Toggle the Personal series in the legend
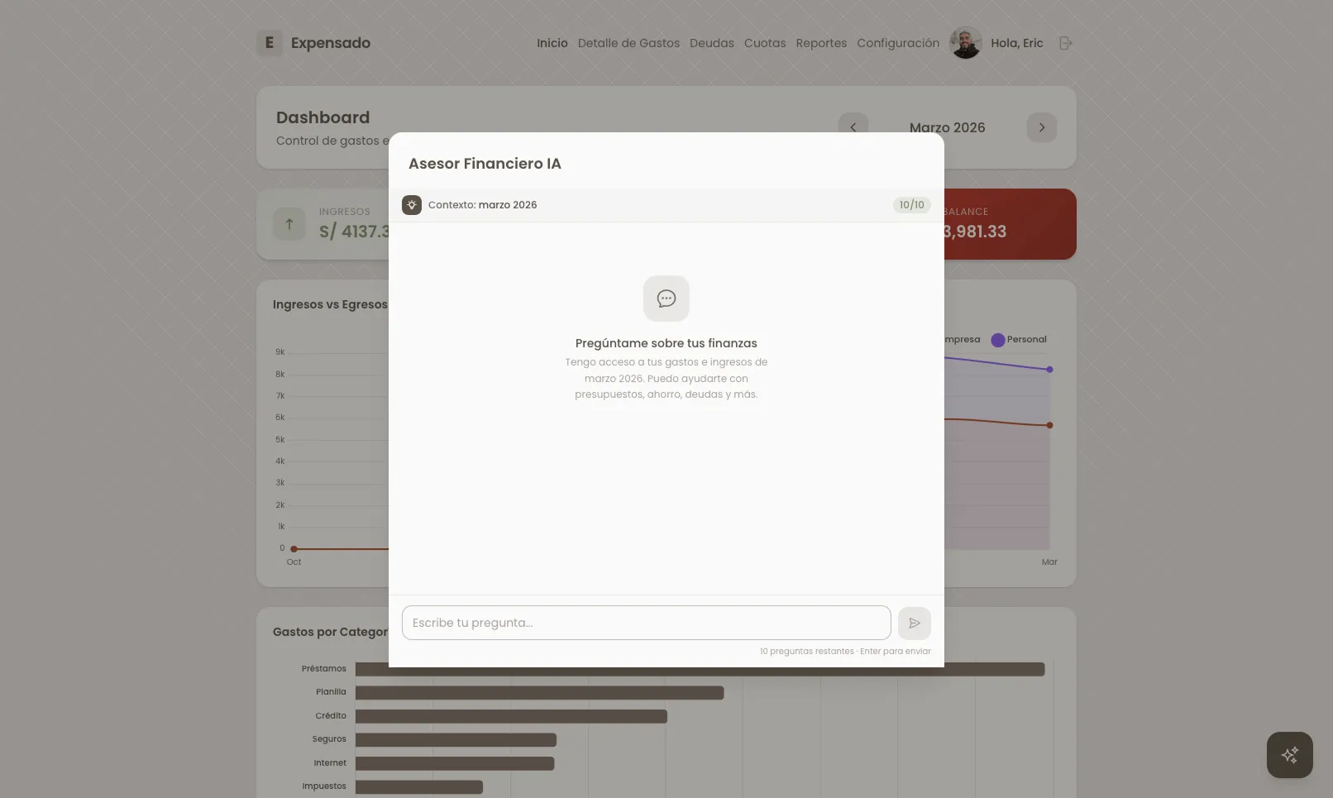The height and width of the screenshot is (798, 1333). [x=1019, y=339]
